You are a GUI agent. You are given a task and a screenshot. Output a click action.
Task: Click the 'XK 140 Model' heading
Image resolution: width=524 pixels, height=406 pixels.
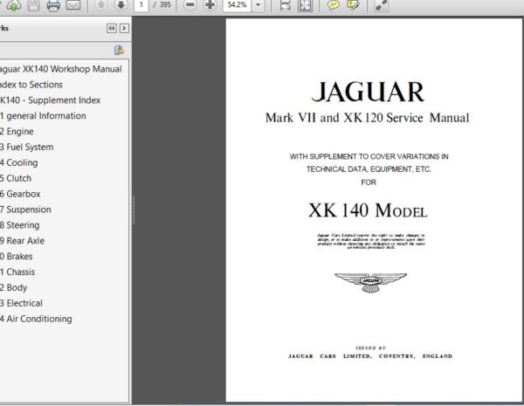click(x=368, y=210)
